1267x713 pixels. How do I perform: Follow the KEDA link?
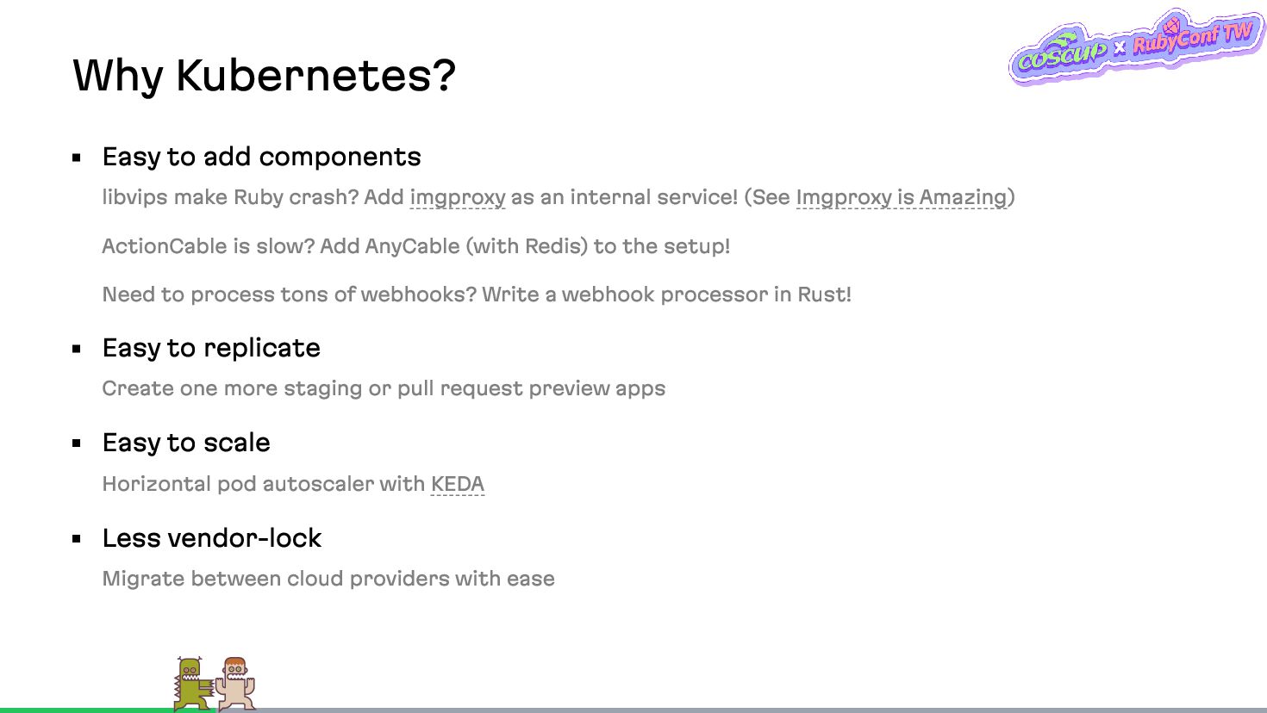pos(458,484)
